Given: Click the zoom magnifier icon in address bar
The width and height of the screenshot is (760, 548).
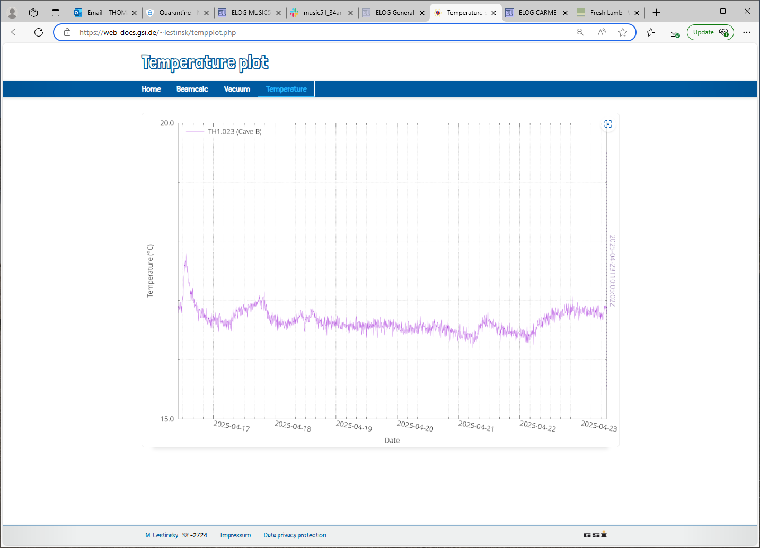Looking at the screenshot, I should click(580, 32).
